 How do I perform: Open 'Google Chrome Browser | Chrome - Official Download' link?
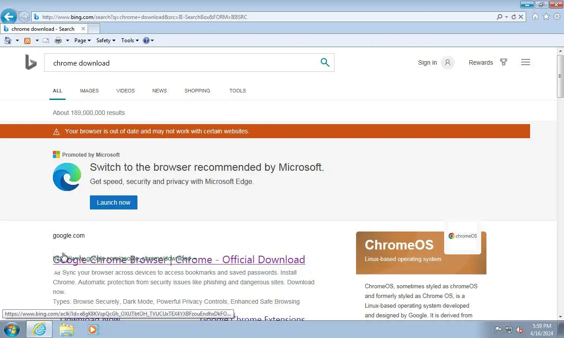tap(179, 260)
